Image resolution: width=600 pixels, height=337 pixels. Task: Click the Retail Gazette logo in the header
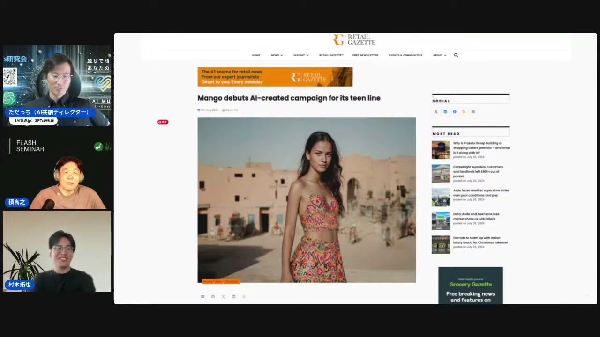click(354, 40)
